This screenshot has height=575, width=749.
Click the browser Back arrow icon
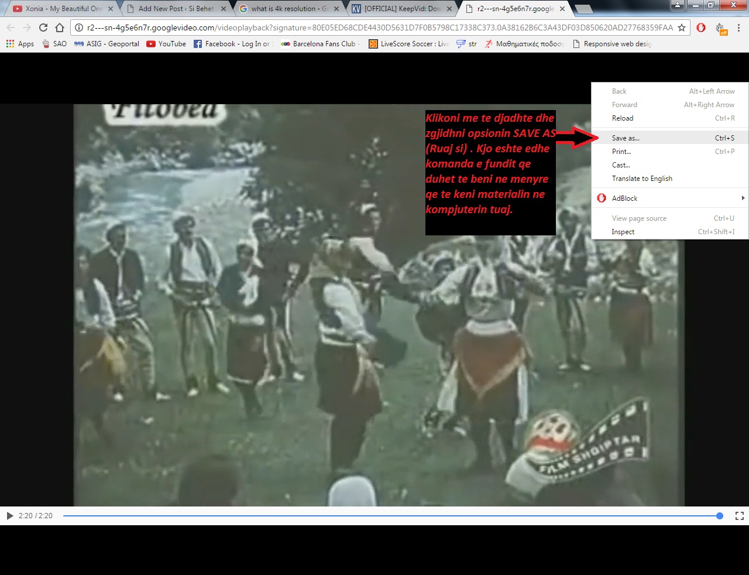coord(11,28)
